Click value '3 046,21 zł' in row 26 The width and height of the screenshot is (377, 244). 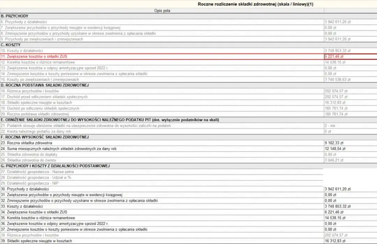334,160
